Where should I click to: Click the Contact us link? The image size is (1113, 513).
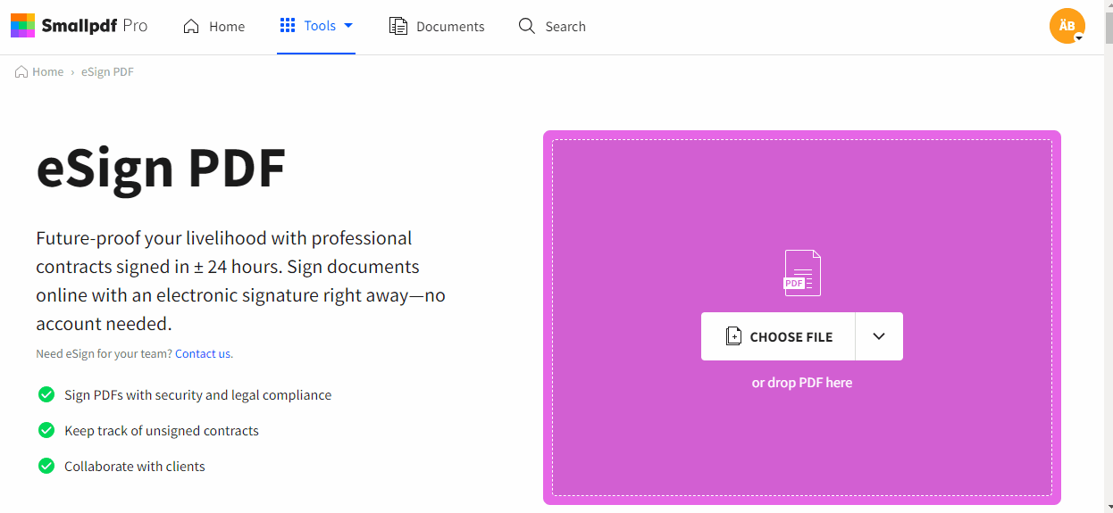(x=204, y=354)
